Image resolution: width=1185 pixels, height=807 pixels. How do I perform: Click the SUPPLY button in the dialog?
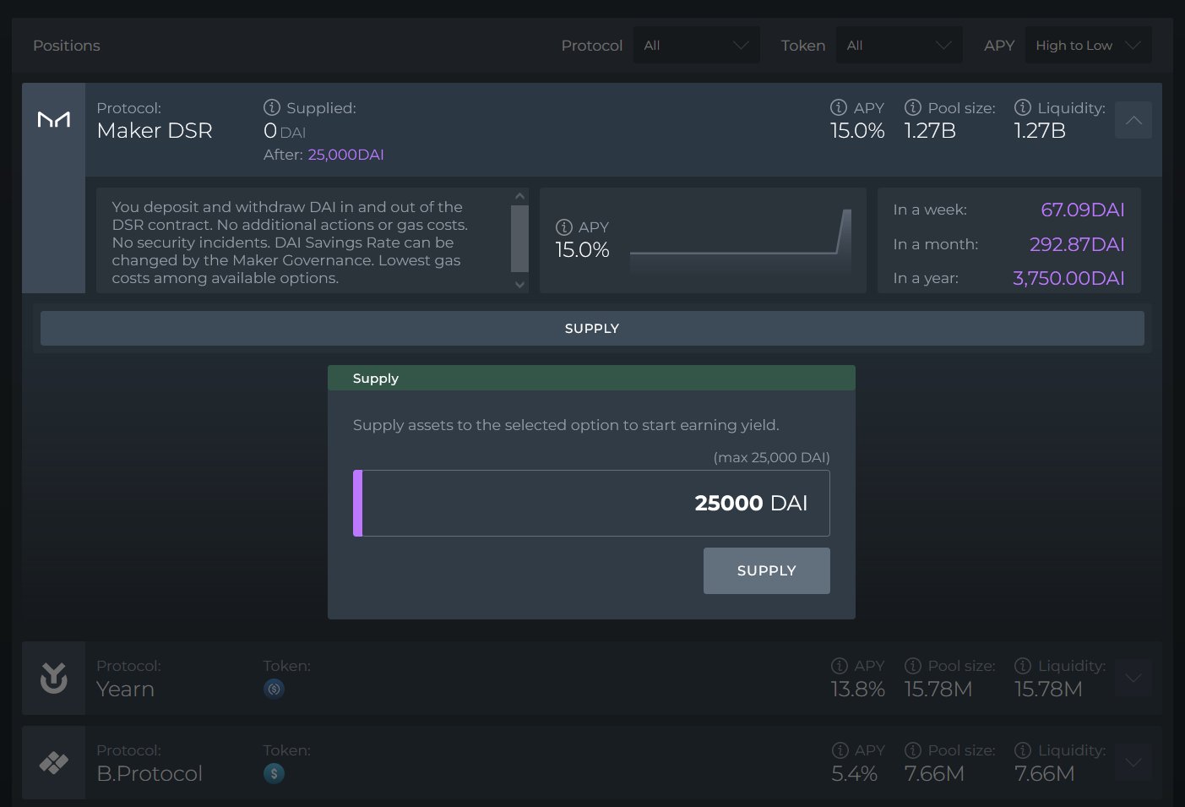[766, 570]
